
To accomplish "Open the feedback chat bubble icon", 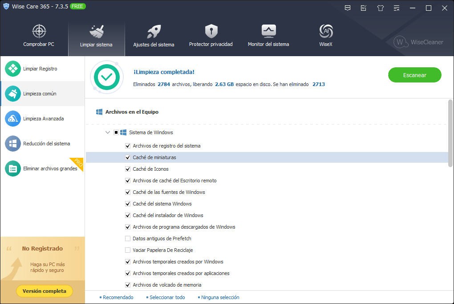I will pyautogui.click(x=347, y=8).
